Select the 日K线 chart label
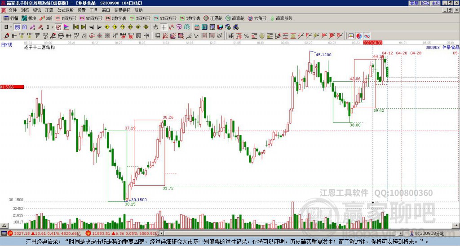Viewport: 460px width, 246px height. coord(6,44)
